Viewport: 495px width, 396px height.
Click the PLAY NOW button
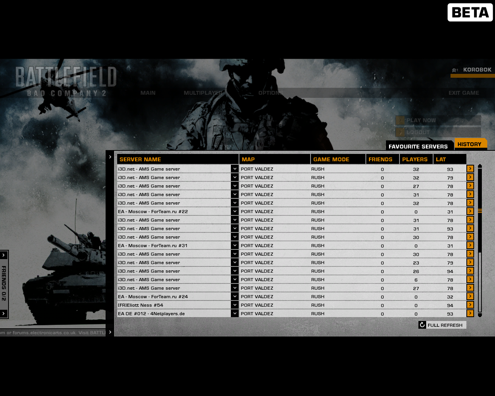coord(438,120)
